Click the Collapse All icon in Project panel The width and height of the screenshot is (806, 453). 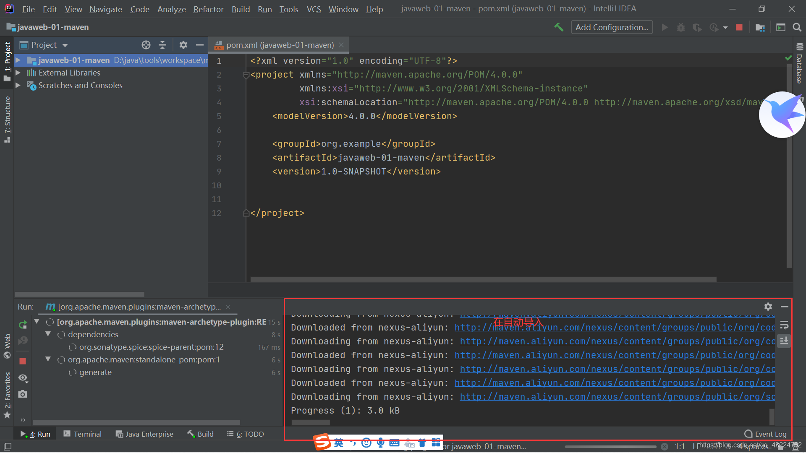tap(162, 45)
